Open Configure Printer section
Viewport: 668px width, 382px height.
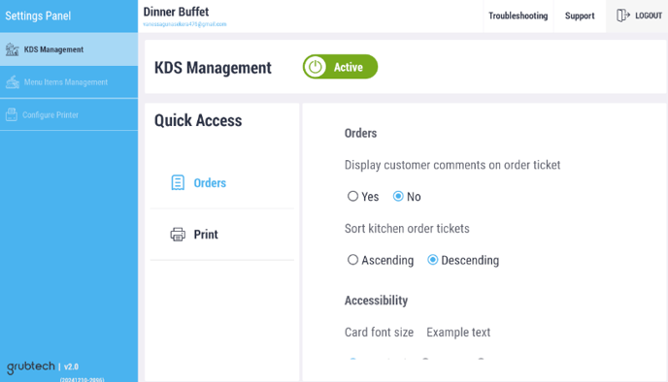coord(69,114)
